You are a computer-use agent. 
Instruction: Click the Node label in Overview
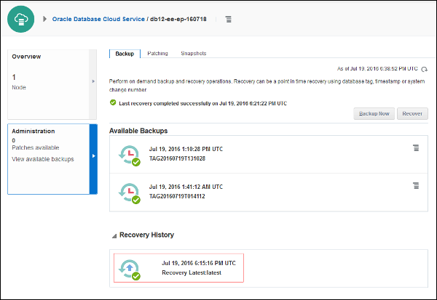click(19, 87)
